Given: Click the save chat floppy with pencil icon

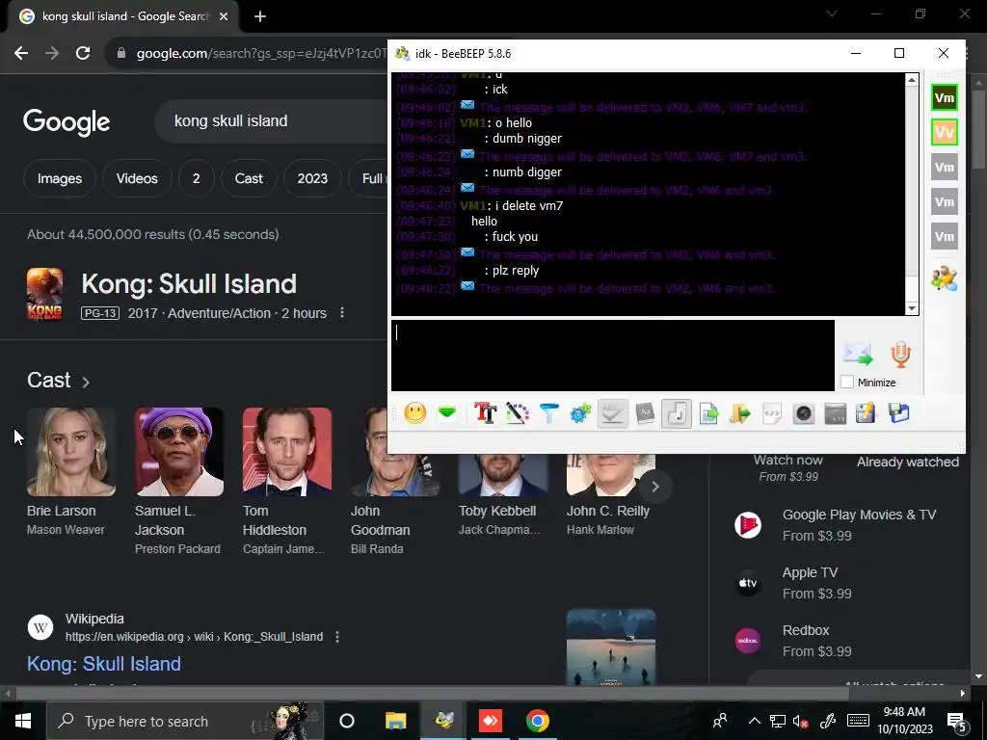Looking at the screenshot, I should coord(866,413).
